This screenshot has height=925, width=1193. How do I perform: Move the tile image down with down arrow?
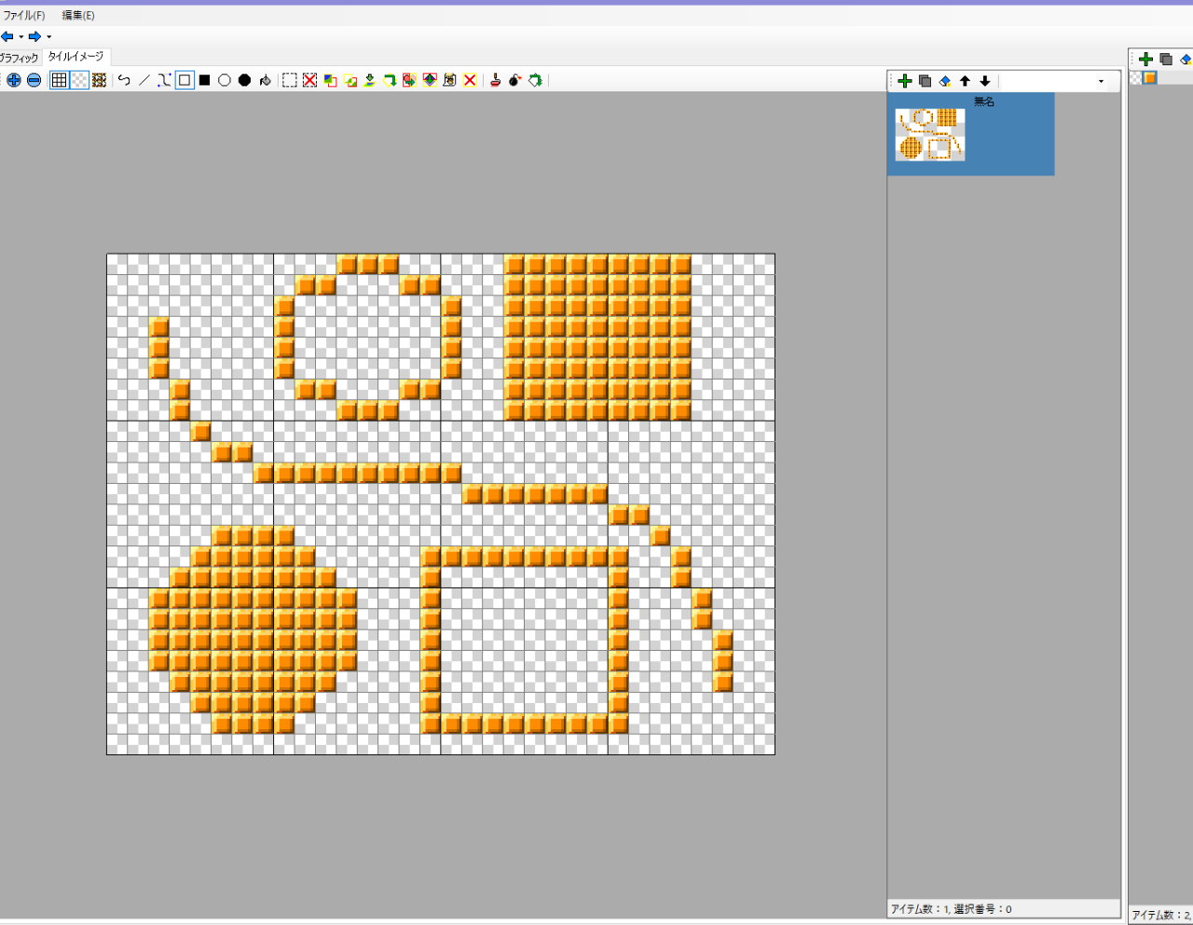coord(985,81)
